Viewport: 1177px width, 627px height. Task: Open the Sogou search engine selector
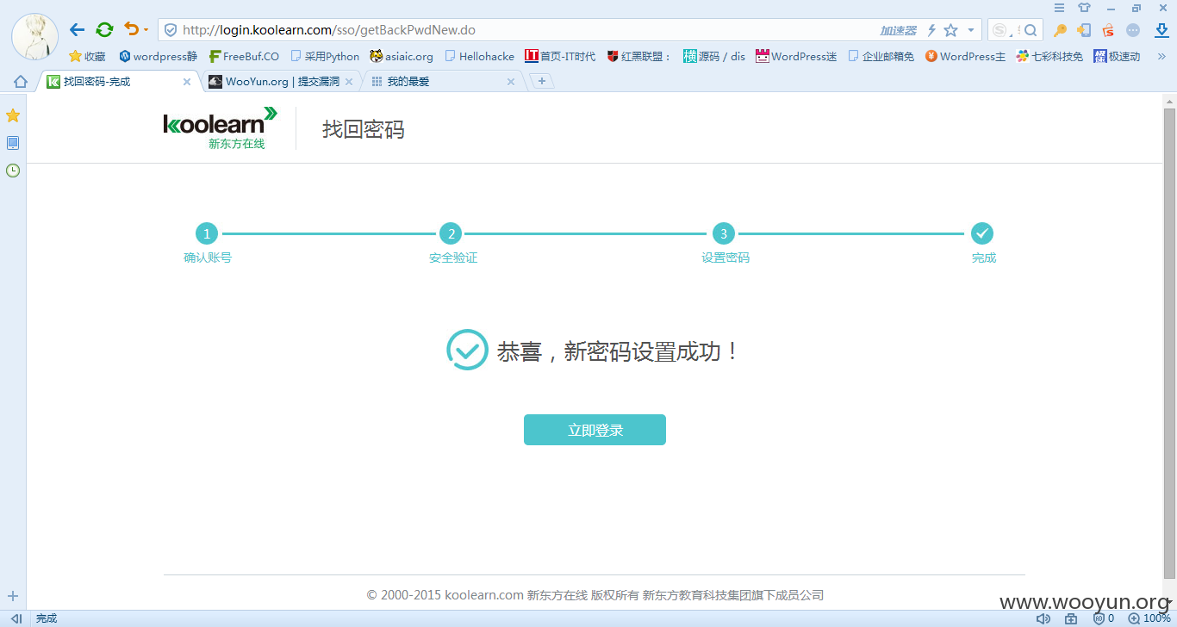pyautogui.click(x=1003, y=30)
